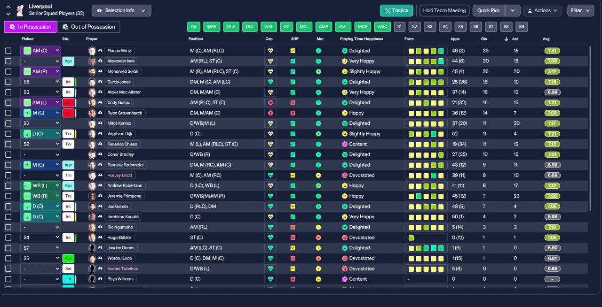
Task: Click Harvey Elliott's yellow SHP dash icon
Action: [x=293, y=175]
